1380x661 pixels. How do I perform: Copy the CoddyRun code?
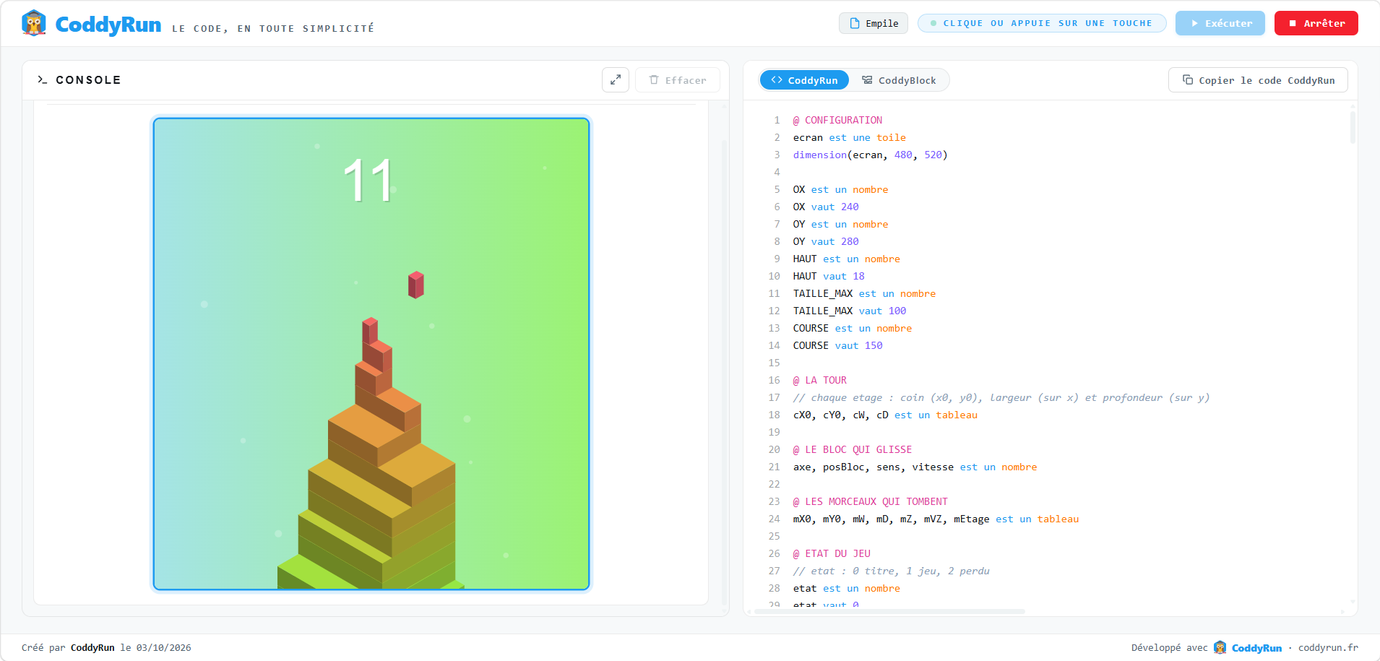coord(1258,80)
